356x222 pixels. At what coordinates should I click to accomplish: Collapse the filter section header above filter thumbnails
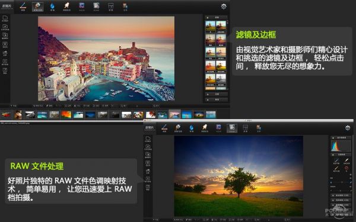click(216, 17)
